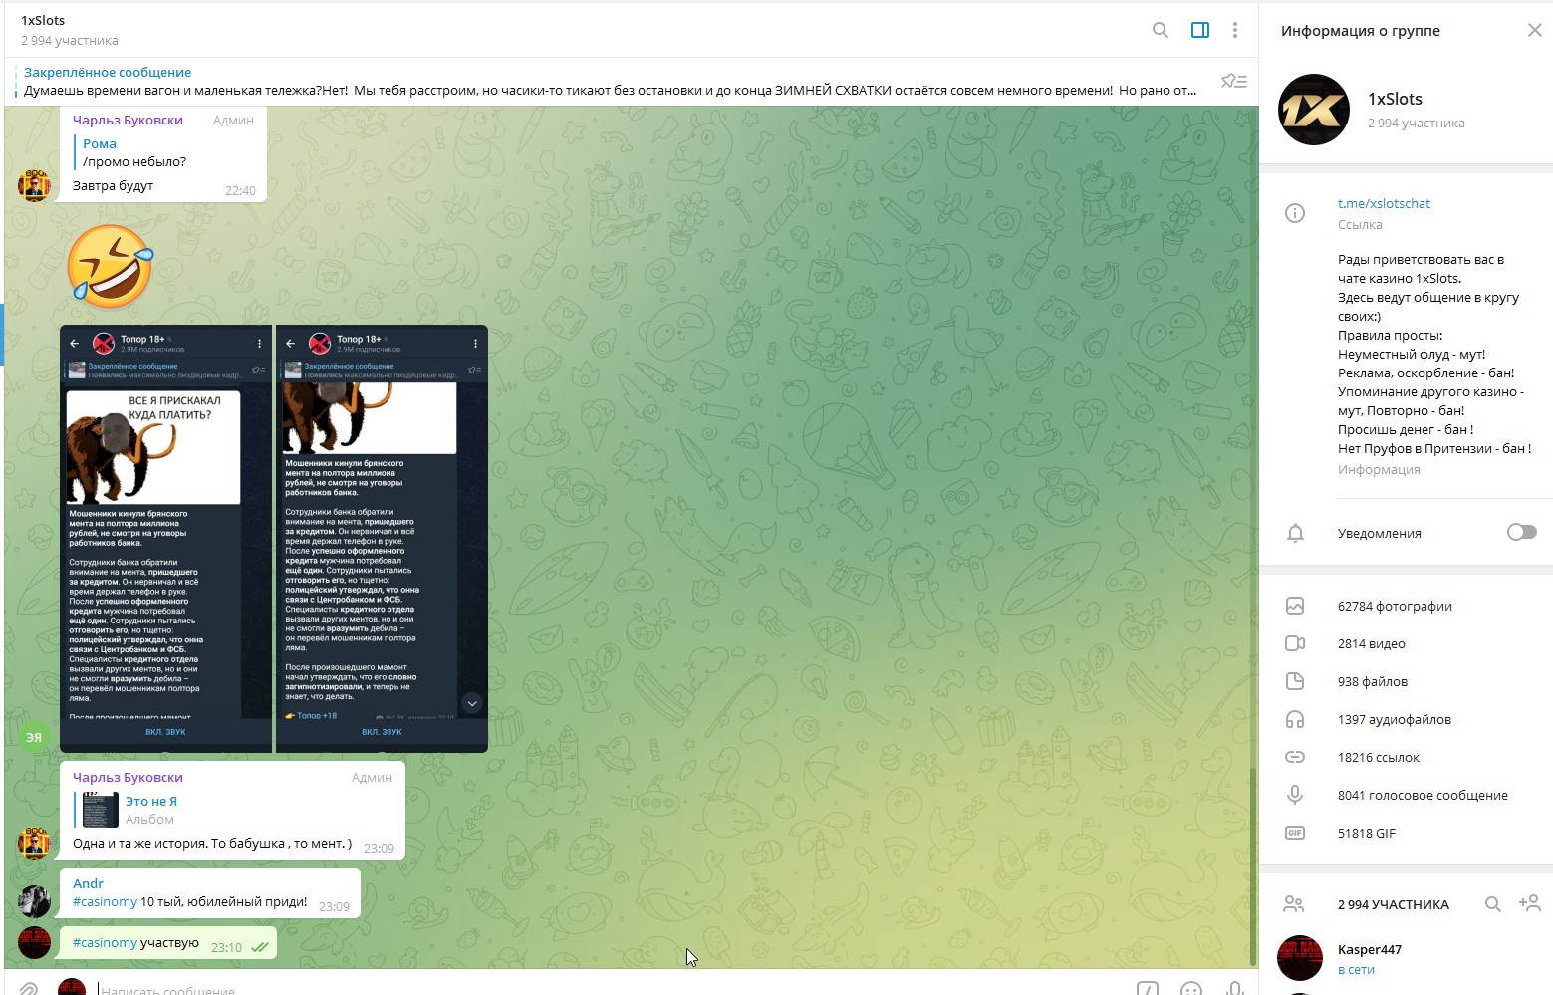Click the chain icon for shared links
The image size is (1553, 995).
1295,757
